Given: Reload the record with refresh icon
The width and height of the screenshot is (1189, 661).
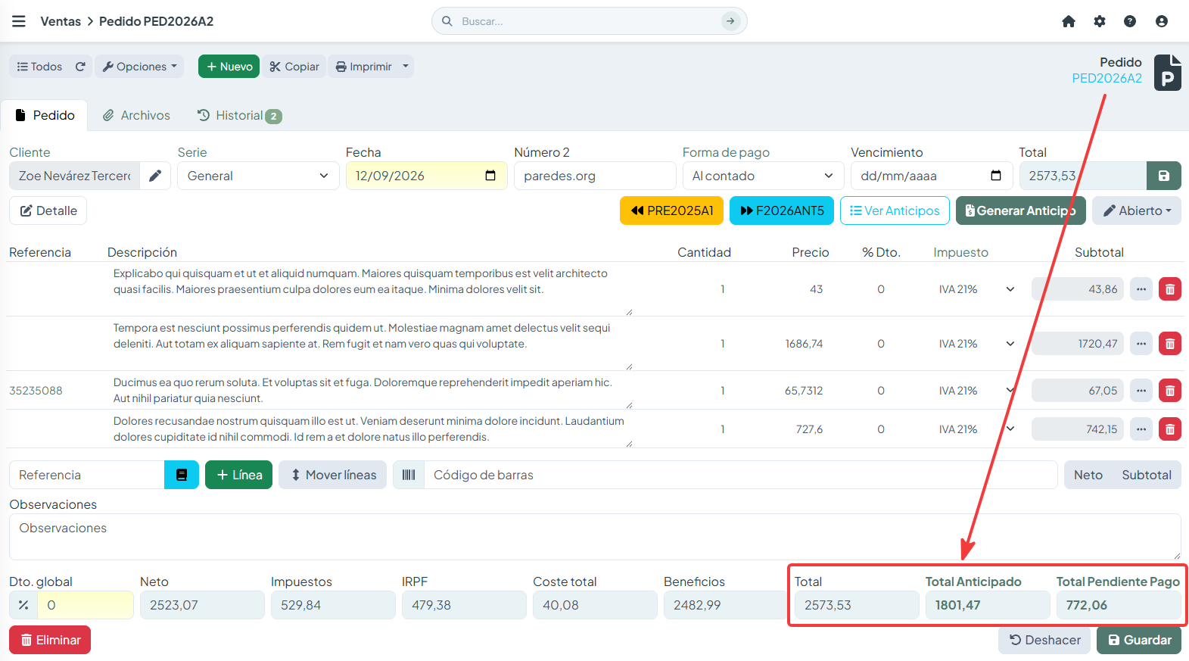Looking at the screenshot, I should (x=80, y=67).
